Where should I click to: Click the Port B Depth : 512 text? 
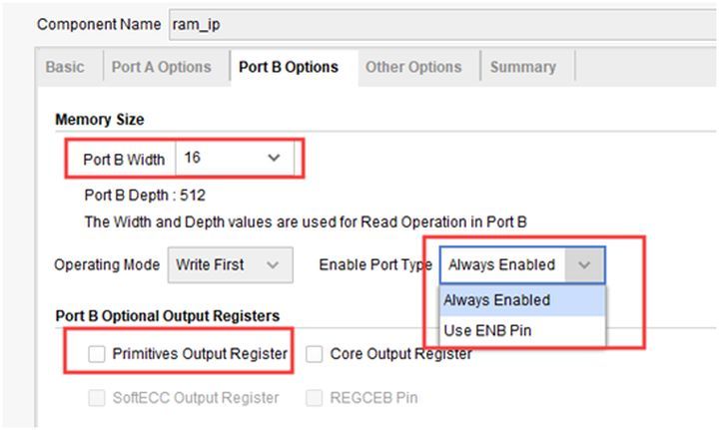[145, 196]
